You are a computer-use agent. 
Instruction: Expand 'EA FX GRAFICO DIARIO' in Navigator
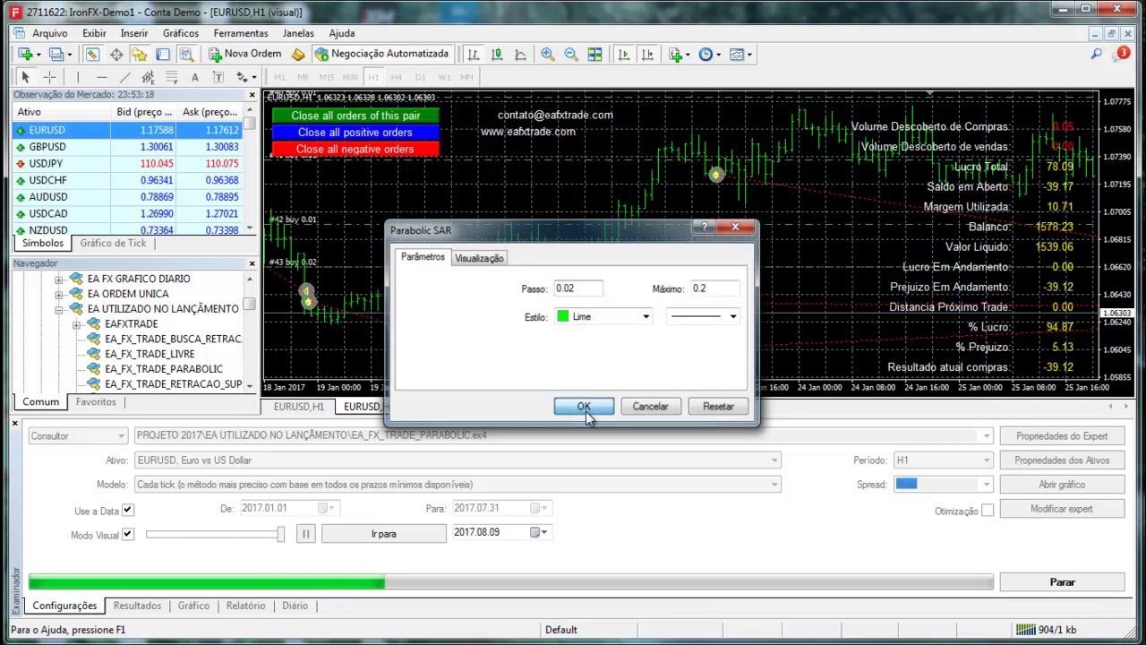click(59, 279)
